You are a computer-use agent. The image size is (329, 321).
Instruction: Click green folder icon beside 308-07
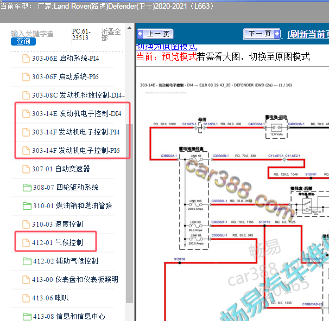[27, 188]
